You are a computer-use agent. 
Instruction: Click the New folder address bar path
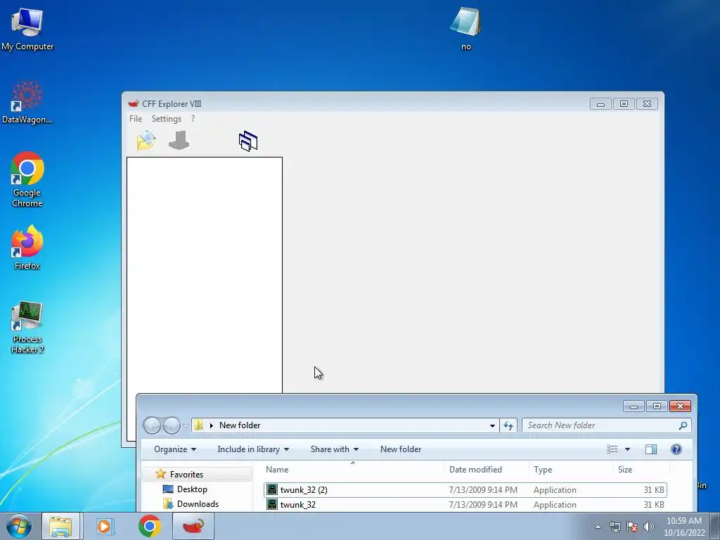[240, 425]
